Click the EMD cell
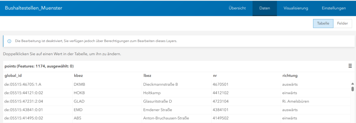Screen dimensions: 356x123 pyautogui.click(x=107, y=110)
